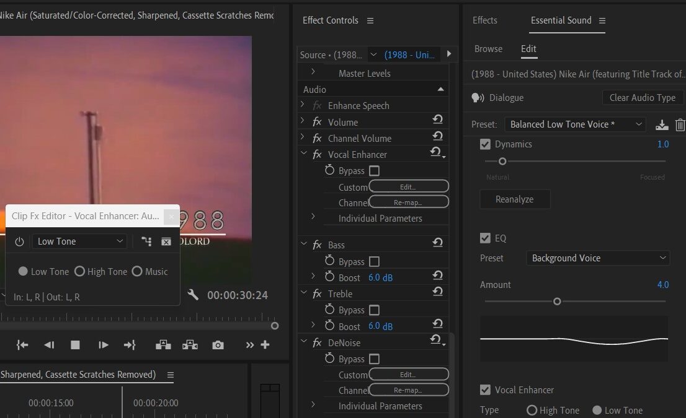
Task: Click the Lift button icon
Action: click(163, 345)
